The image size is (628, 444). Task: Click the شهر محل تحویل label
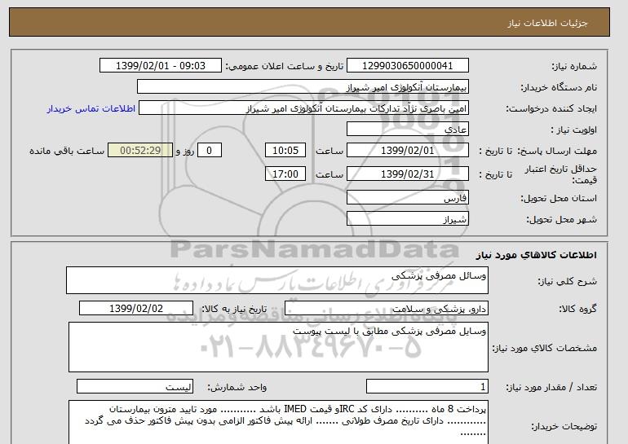coord(561,219)
